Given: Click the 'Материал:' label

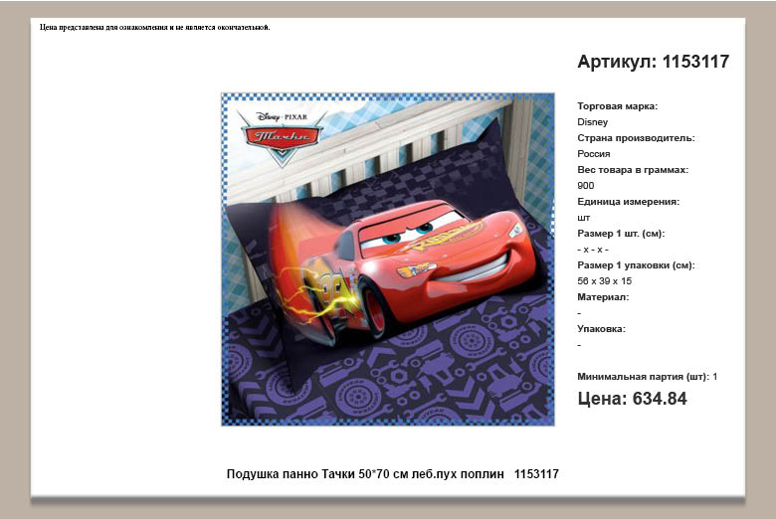Looking at the screenshot, I should click(603, 297).
